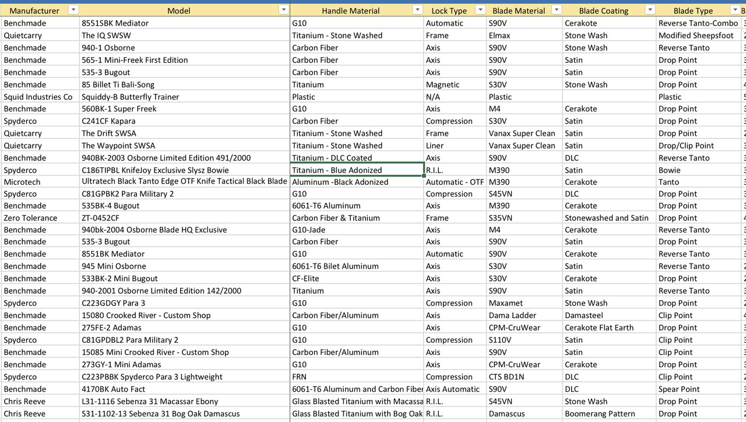Select cell '6061-T6 Bilet Aluminum'
This screenshot has width=746, height=422.
coord(357,266)
